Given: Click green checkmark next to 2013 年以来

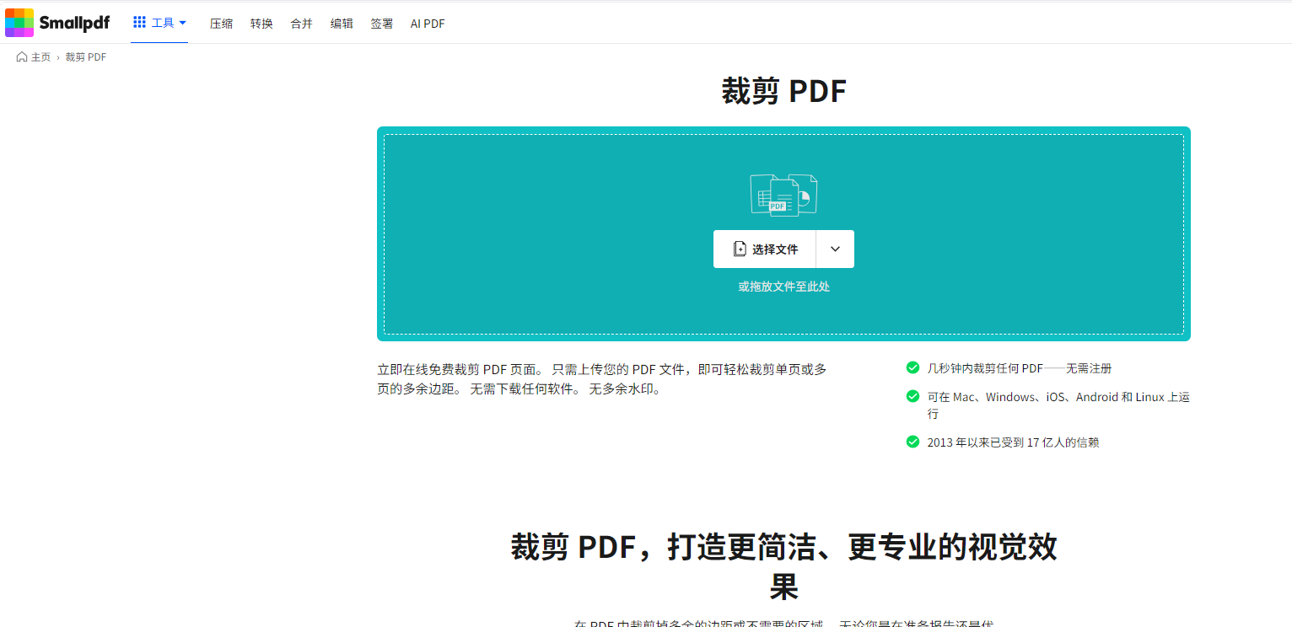Looking at the screenshot, I should 912,442.
